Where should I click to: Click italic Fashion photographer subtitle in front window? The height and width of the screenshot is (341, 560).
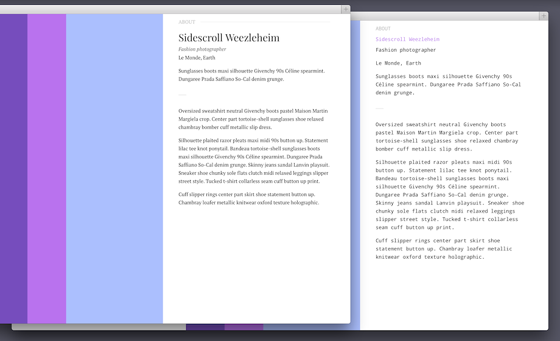click(202, 49)
